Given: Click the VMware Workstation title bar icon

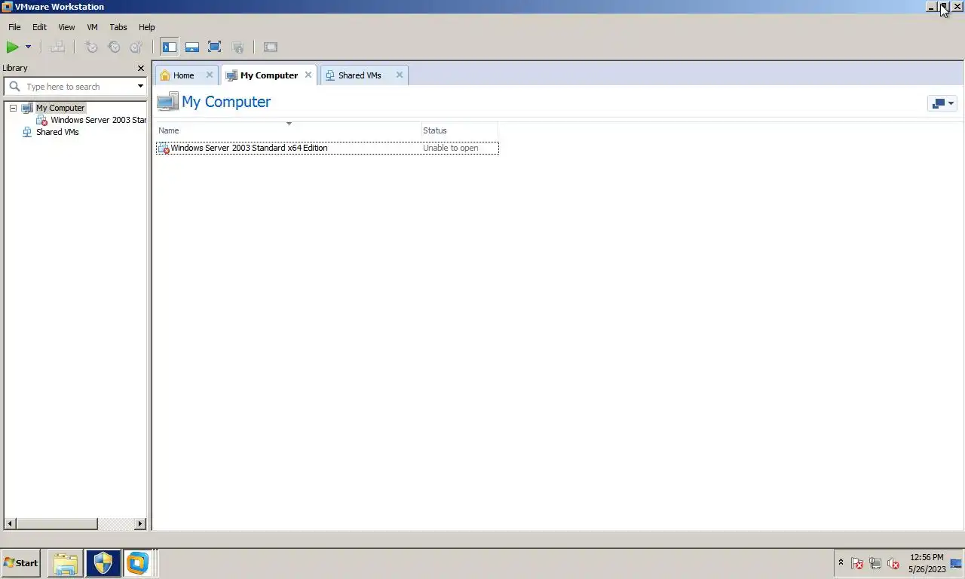Looking at the screenshot, I should point(8,6).
